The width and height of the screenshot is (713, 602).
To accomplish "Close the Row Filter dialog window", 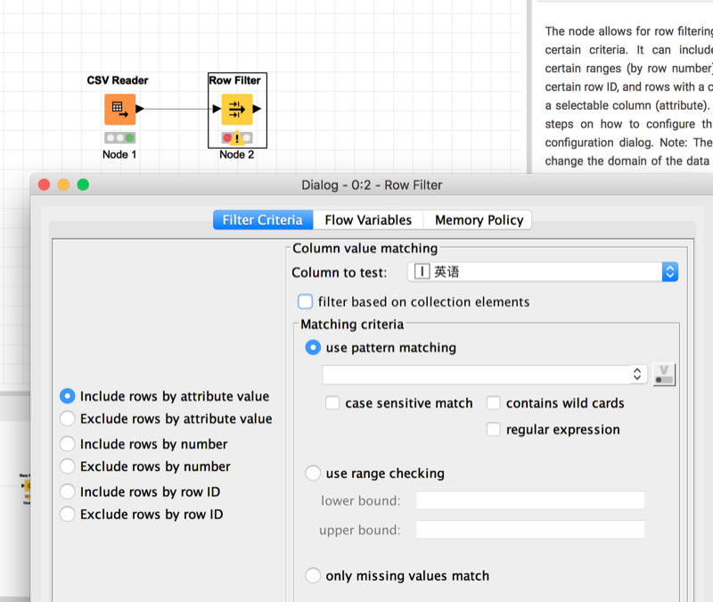I will coord(44,185).
